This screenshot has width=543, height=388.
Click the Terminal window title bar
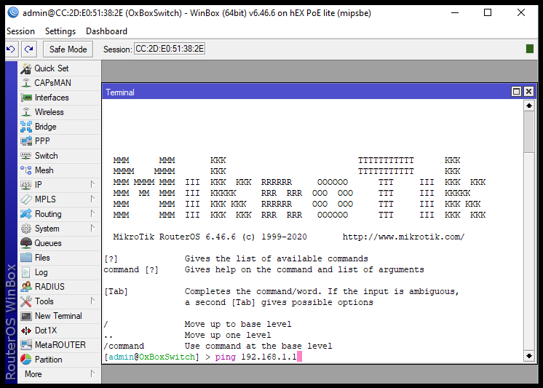[306, 92]
